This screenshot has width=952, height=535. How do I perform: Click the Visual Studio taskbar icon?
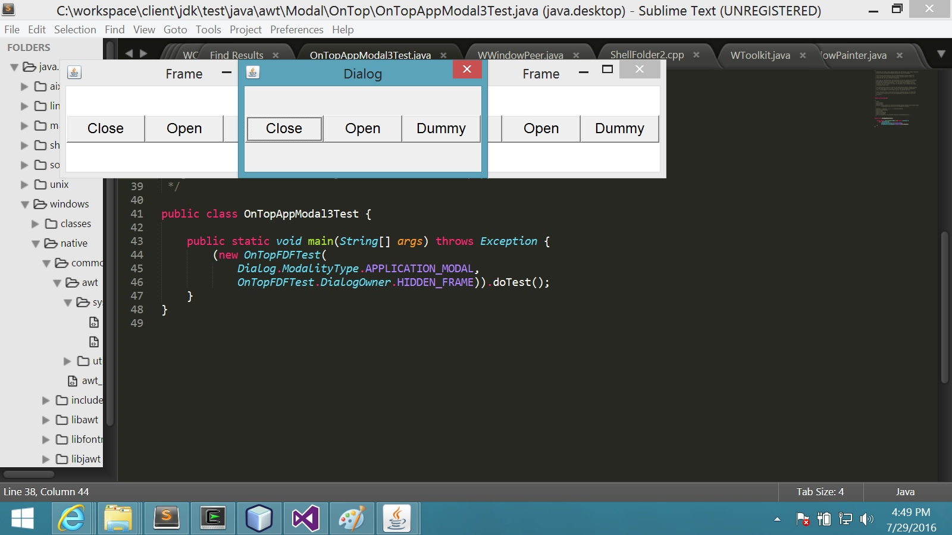coord(305,518)
